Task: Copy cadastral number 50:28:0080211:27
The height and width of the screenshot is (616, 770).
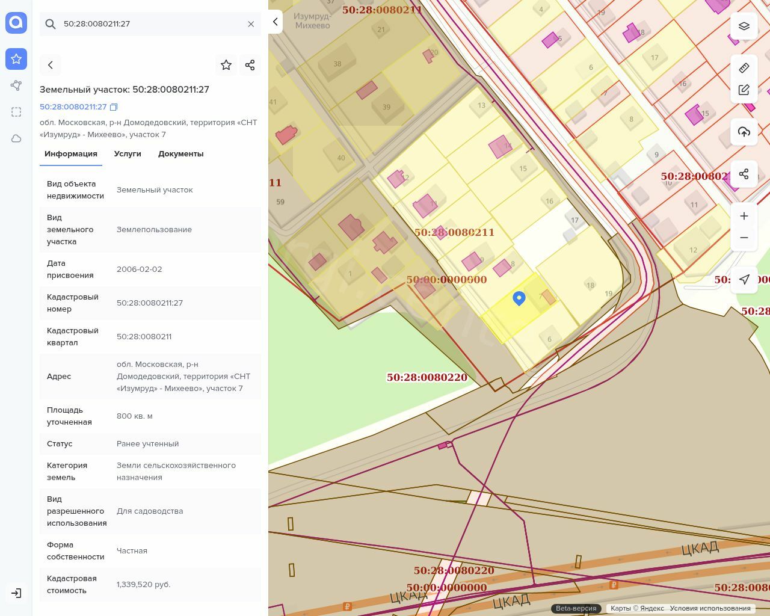Action: pyautogui.click(x=114, y=107)
